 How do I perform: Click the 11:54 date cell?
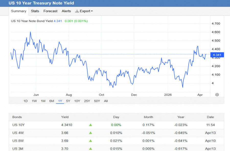(210, 125)
